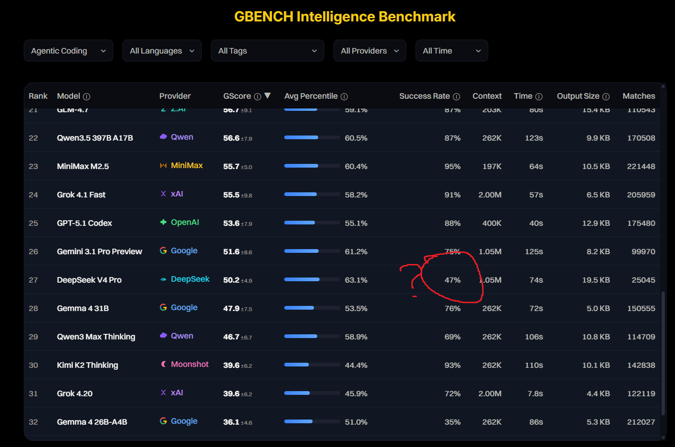
Task: Select the Gemma 4 31B model name
Action: pyautogui.click(x=83, y=308)
